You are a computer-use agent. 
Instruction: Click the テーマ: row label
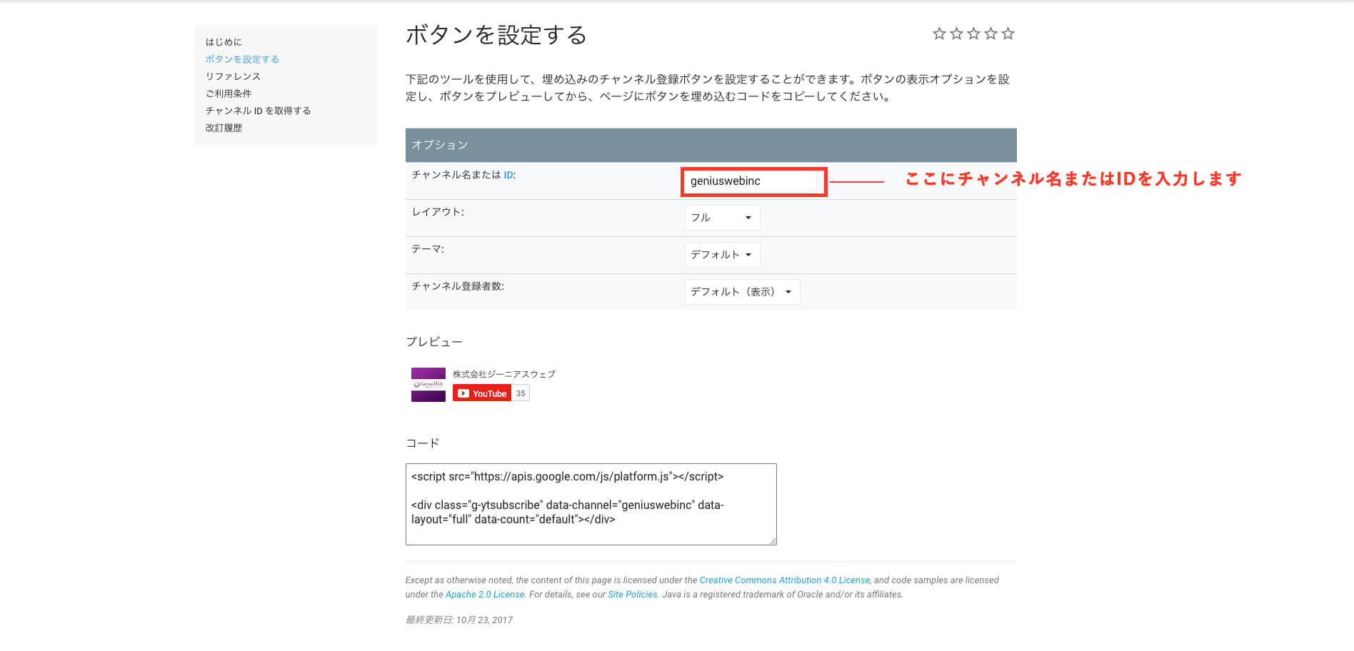(428, 249)
